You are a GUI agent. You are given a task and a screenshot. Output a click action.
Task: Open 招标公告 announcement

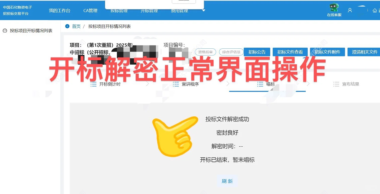click(x=257, y=52)
